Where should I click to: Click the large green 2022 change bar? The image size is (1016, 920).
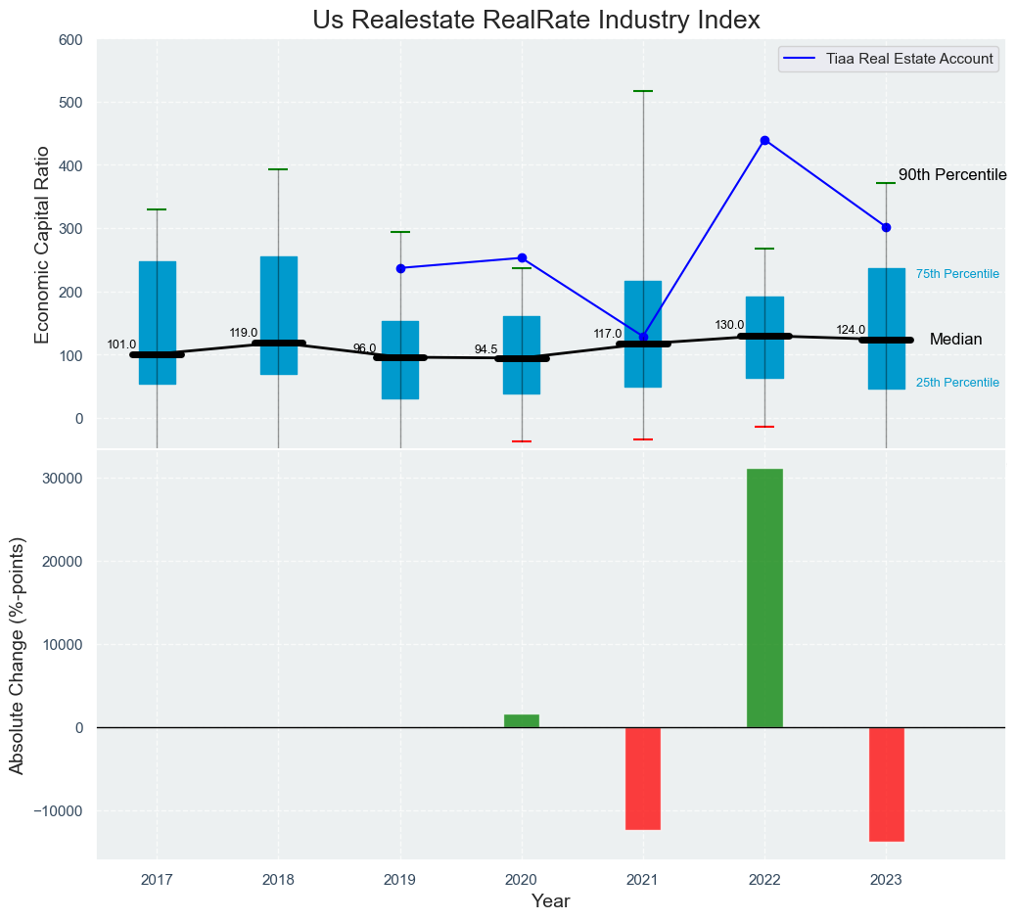tap(764, 598)
